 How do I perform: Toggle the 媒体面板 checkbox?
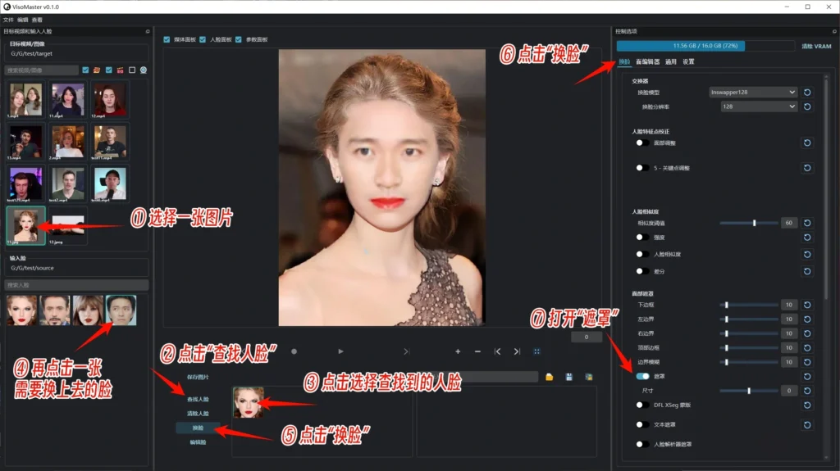click(x=167, y=39)
